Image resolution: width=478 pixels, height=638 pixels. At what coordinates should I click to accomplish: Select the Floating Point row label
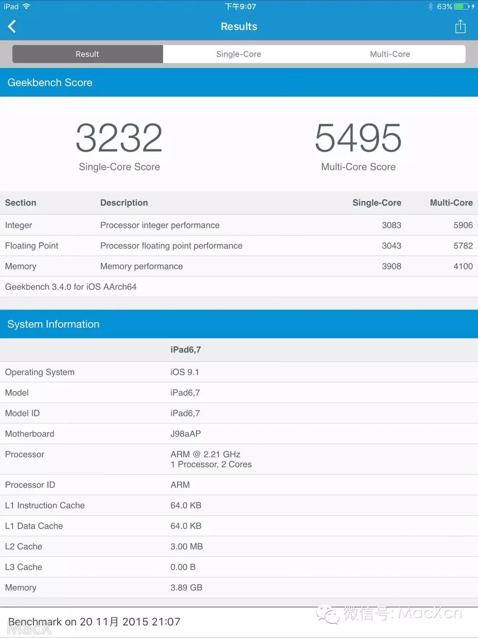[x=31, y=246]
